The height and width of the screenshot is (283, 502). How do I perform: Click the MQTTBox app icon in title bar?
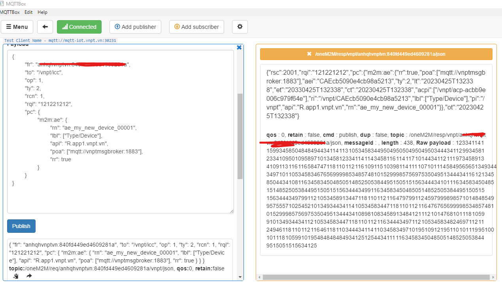pyautogui.click(x=2, y=4)
